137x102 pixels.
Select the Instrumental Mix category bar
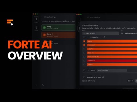coord(112,57)
